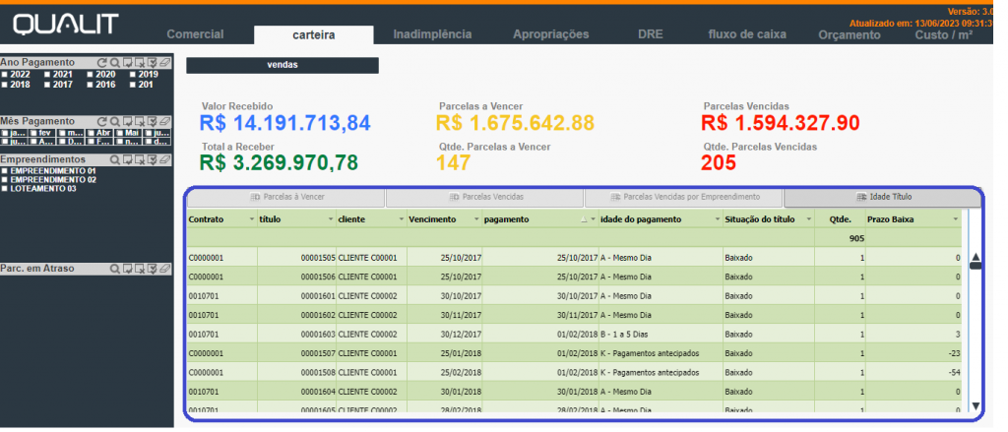The image size is (1008, 432).
Task: Click the vendas button
Action: (x=283, y=66)
